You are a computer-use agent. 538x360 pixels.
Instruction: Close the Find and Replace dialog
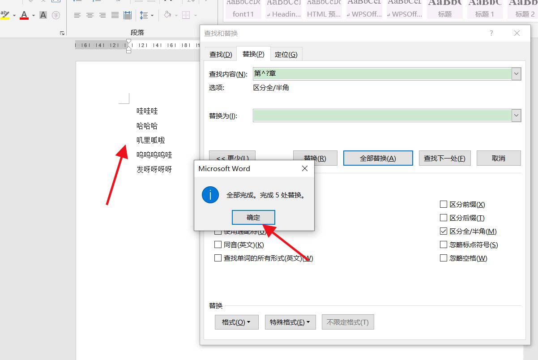point(517,33)
